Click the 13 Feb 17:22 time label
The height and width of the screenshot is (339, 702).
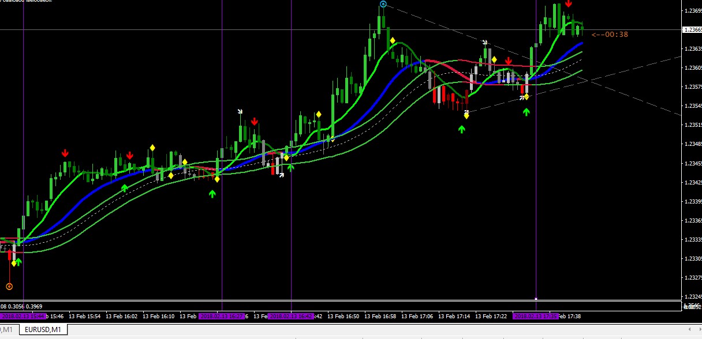pyautogui.click(x=491, y=316)
